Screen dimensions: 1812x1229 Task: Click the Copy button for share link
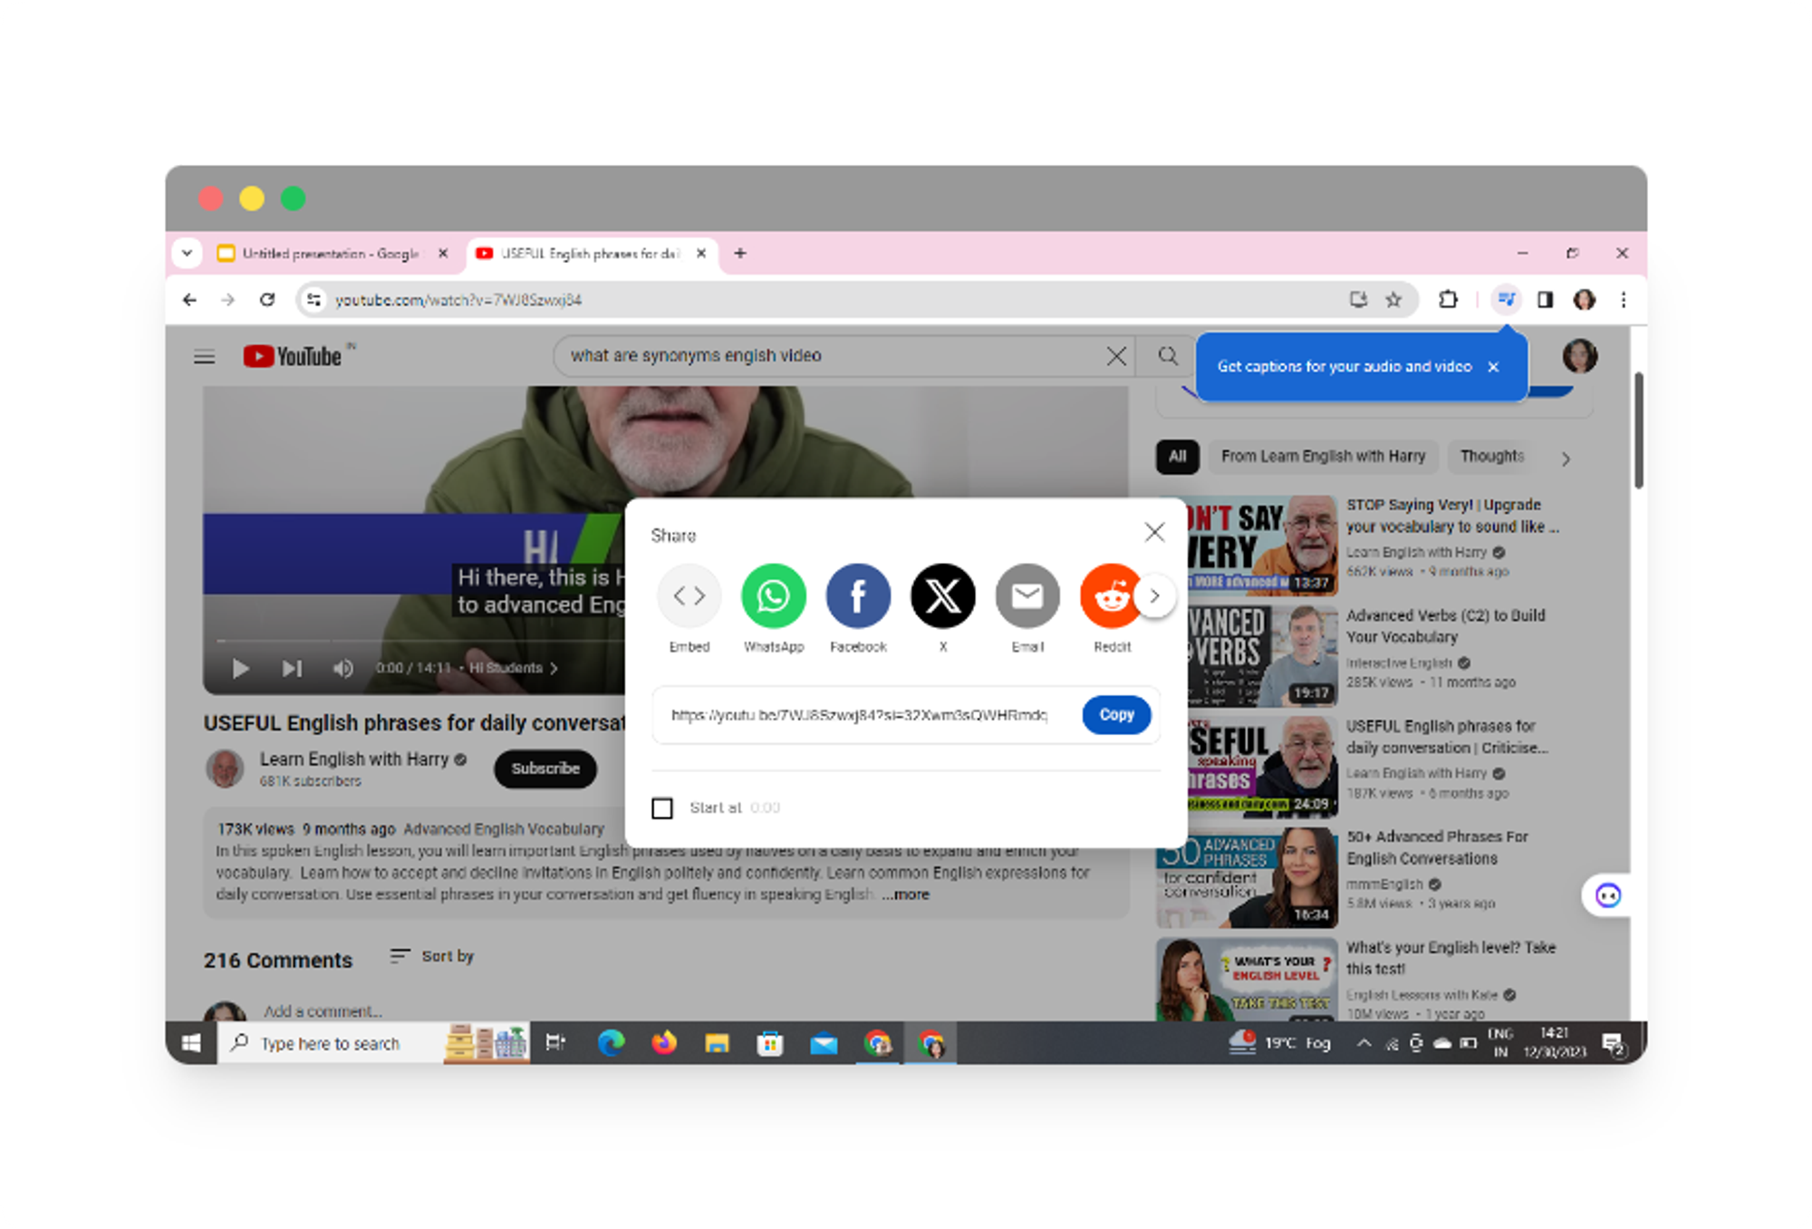(1115, 713)
